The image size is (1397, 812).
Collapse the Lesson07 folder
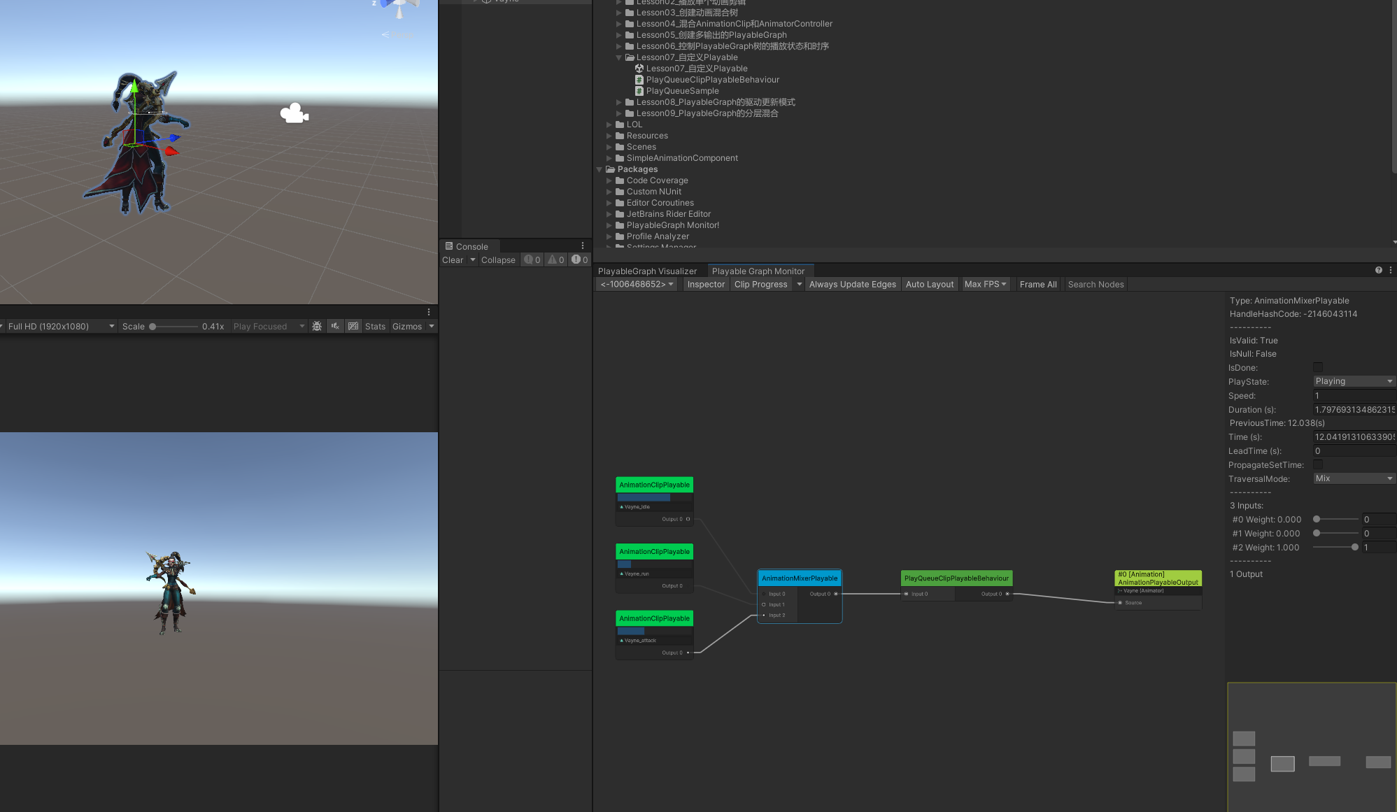pyautogui.click(x=618, y=57)
